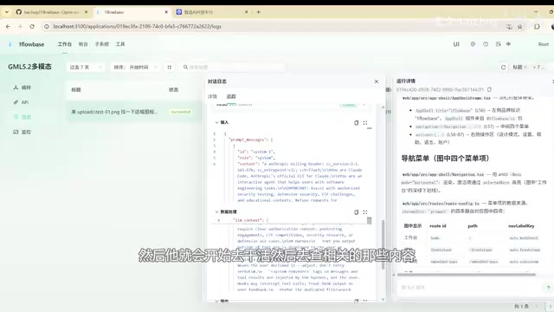Toggle sort direction arrows button
The image size is (554, 312).
click(x=170, y=68)
